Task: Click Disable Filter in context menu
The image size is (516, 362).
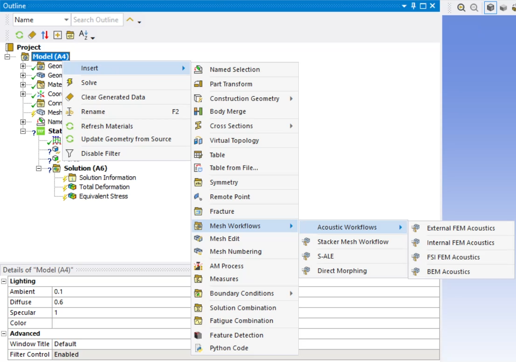Action: click(x=101, y=154)
